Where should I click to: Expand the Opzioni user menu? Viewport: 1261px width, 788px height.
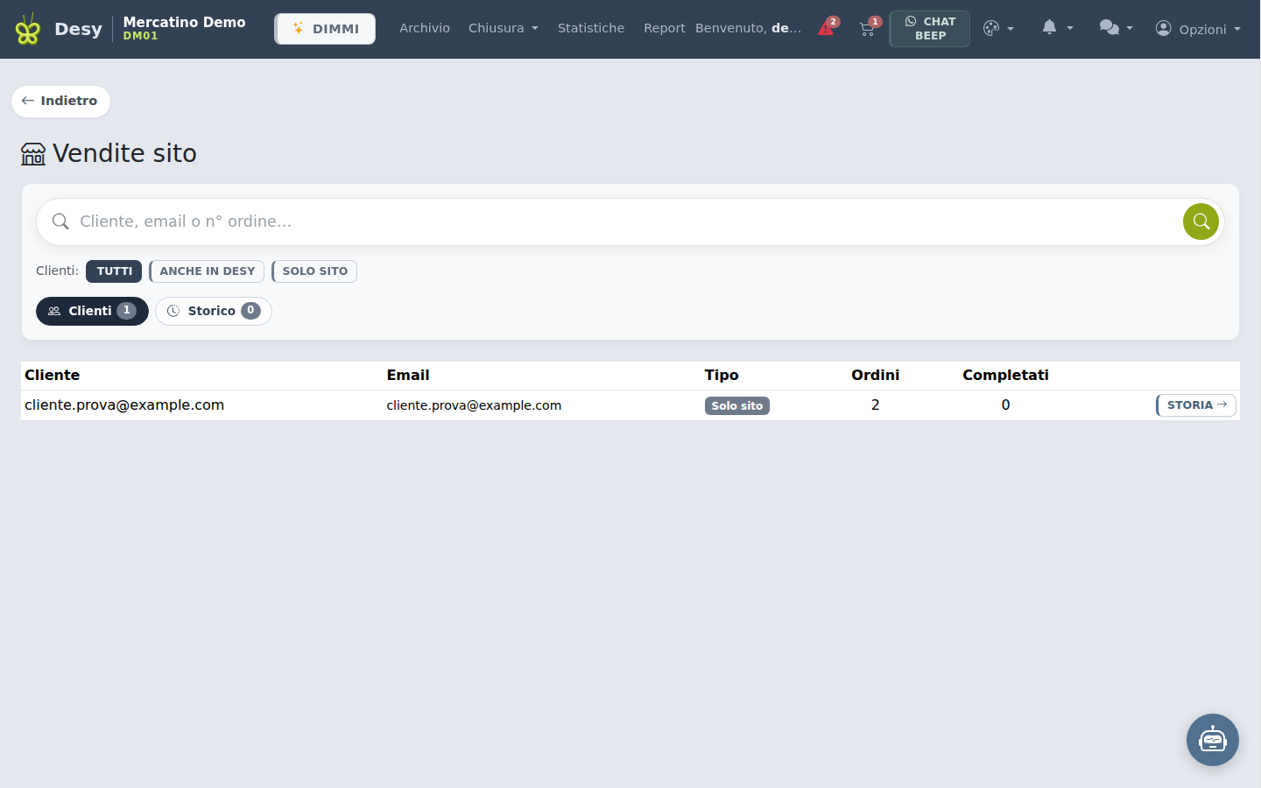tap(1198, 29)
